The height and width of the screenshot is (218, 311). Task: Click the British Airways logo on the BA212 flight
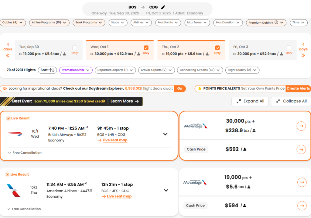click(x=15, y=134)
